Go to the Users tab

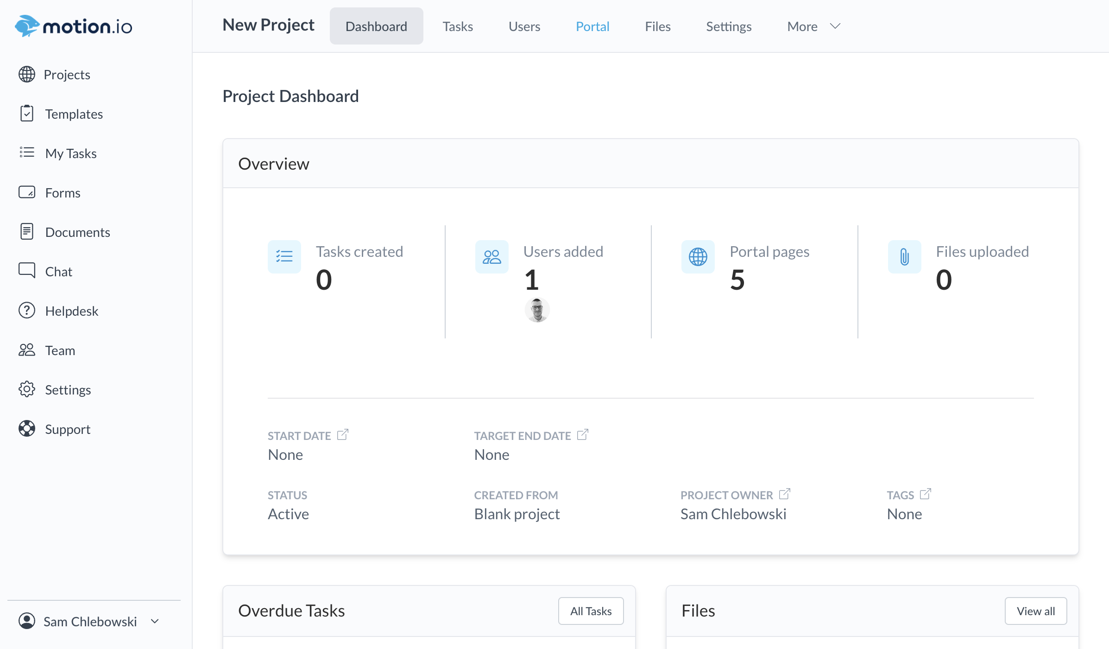tap(524, 26)
